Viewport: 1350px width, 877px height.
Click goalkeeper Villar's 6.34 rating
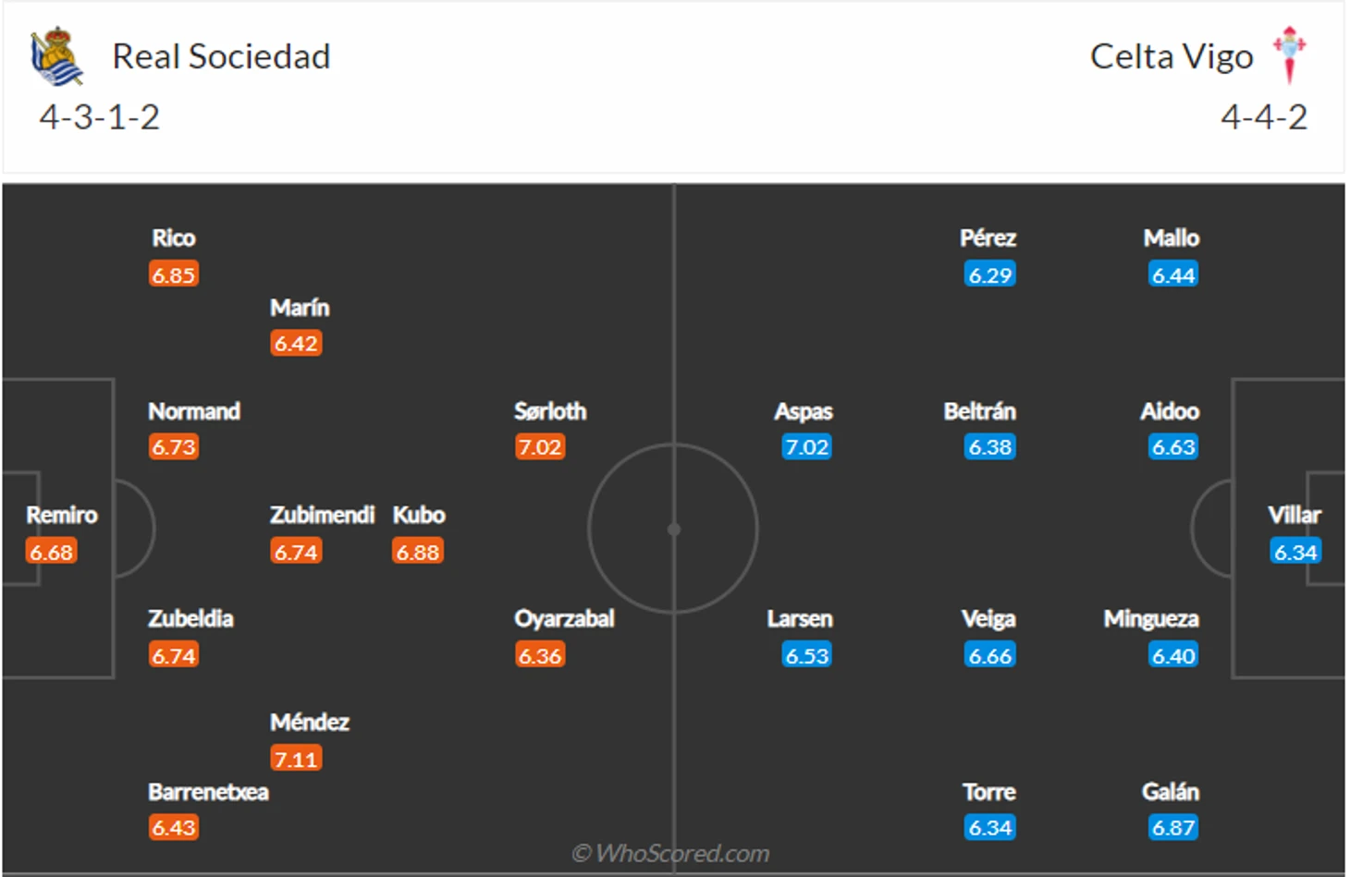coord(1295,552)
